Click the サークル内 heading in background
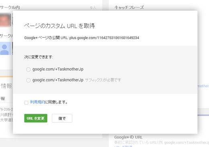The width and height of the screenshot is (209, 147). click(x=10, y=7)
